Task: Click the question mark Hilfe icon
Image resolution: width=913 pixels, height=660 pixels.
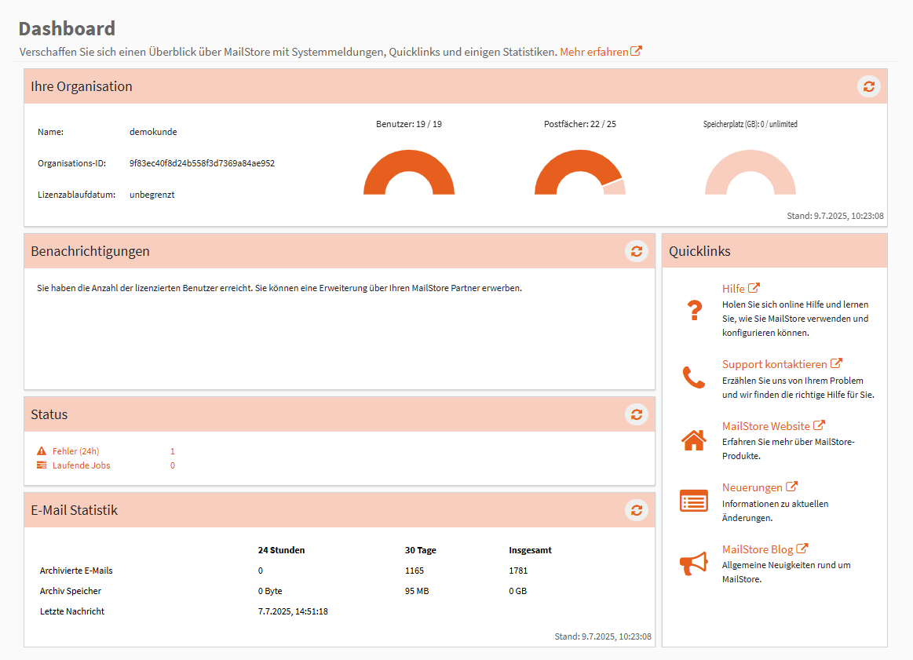Action: [694, 311]
